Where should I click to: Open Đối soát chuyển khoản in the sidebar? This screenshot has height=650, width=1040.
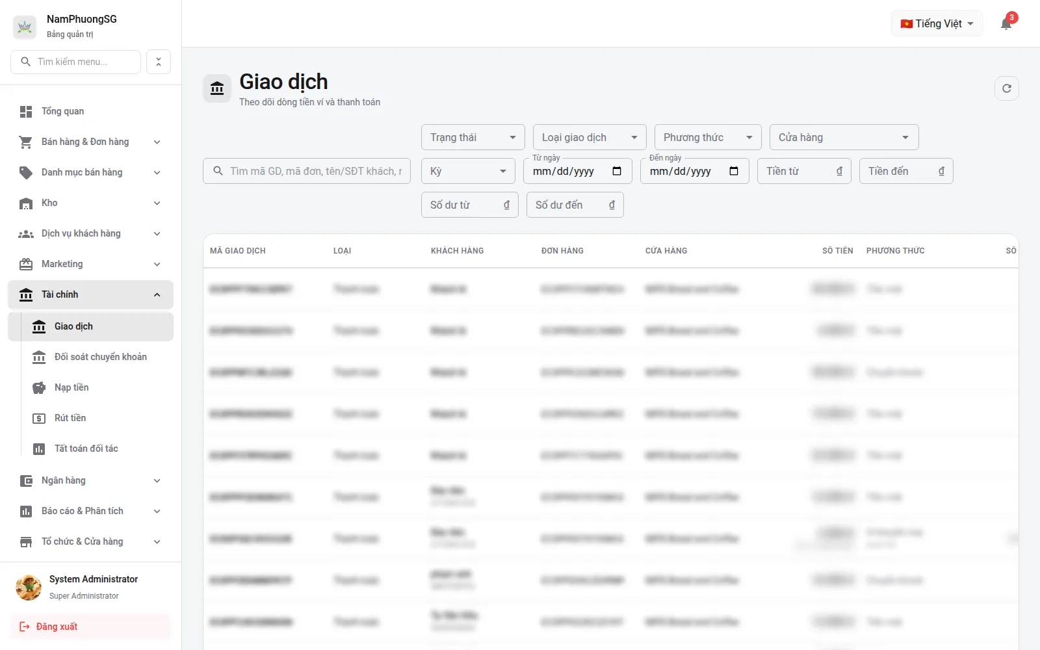[90, 357]
